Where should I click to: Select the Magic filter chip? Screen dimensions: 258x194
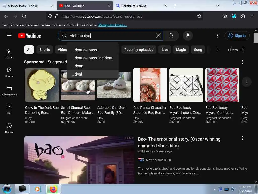tap(181, 50)
